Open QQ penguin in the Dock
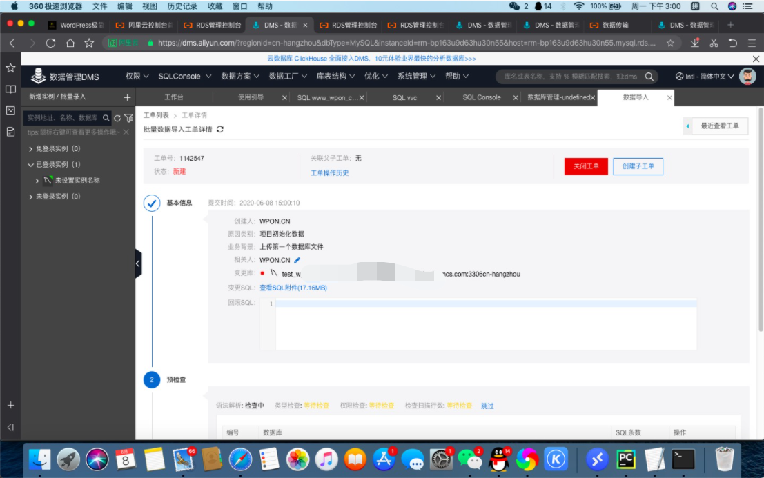 point(498,459)
